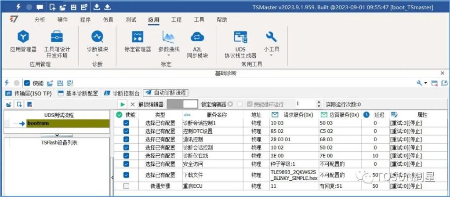Click the lightning connect icon in title bar
The height and width of the screenshot is (197, 450).
tap(18, 7)
